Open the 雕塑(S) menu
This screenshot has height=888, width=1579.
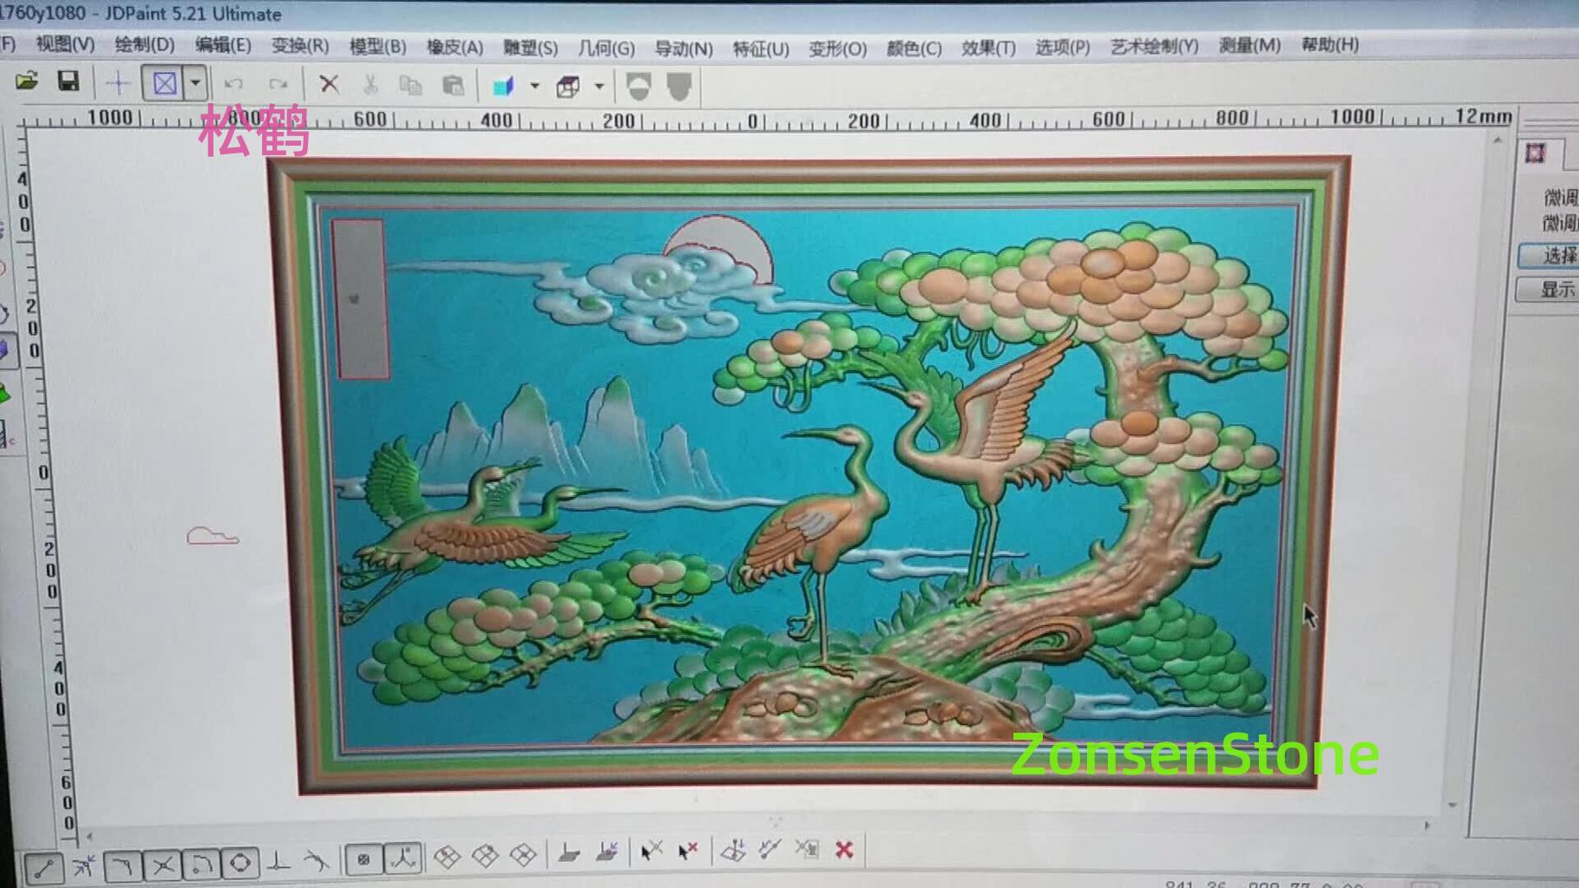[x=530, y=48]
